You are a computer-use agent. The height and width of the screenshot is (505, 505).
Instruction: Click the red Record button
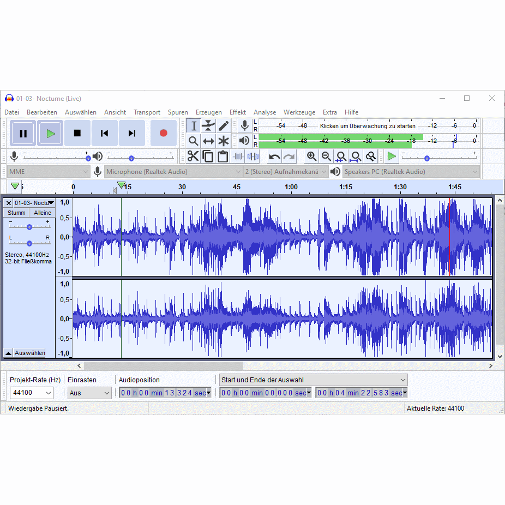point(163,133)
